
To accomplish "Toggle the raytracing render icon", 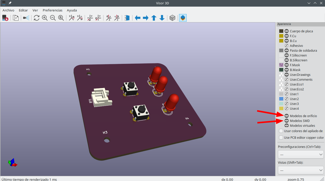I will [26, 18].
